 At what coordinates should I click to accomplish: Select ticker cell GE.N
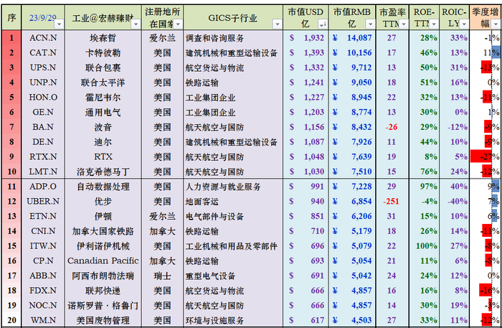(43, 112)
